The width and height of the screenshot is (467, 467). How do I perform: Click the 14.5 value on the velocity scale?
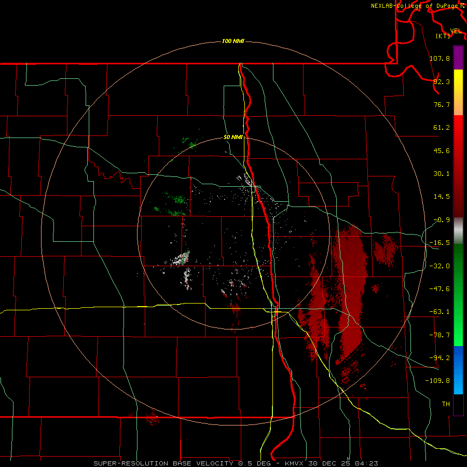(442, 197)
